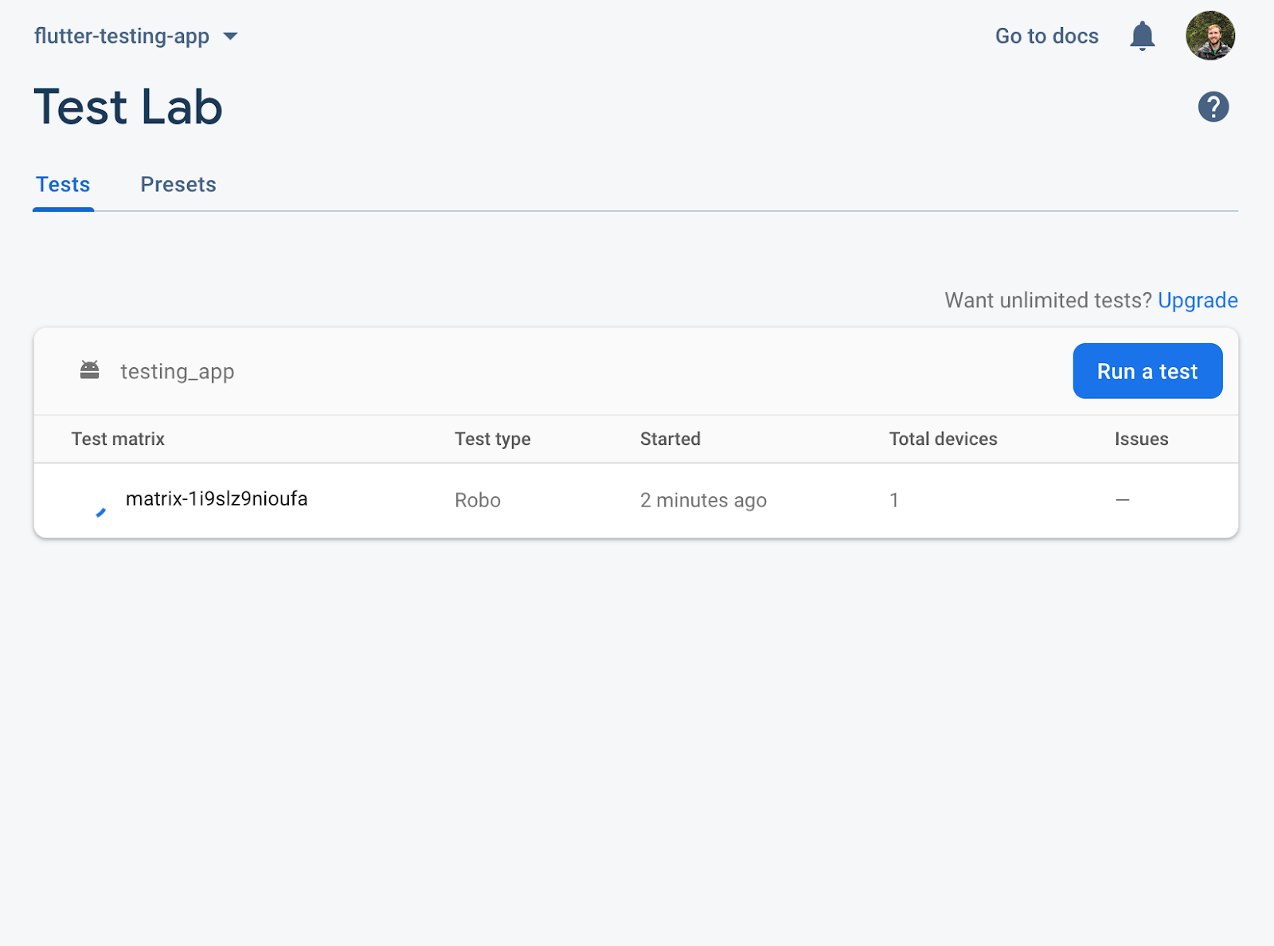Click the Android icon beside testing_app

tap(89, 370)
